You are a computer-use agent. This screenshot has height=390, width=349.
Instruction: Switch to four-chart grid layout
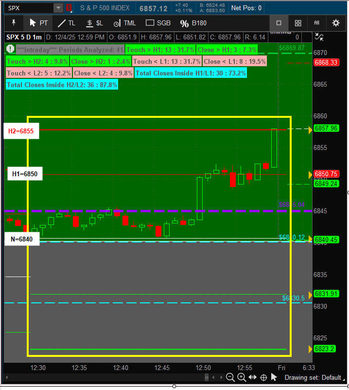[x=298, y=23]
